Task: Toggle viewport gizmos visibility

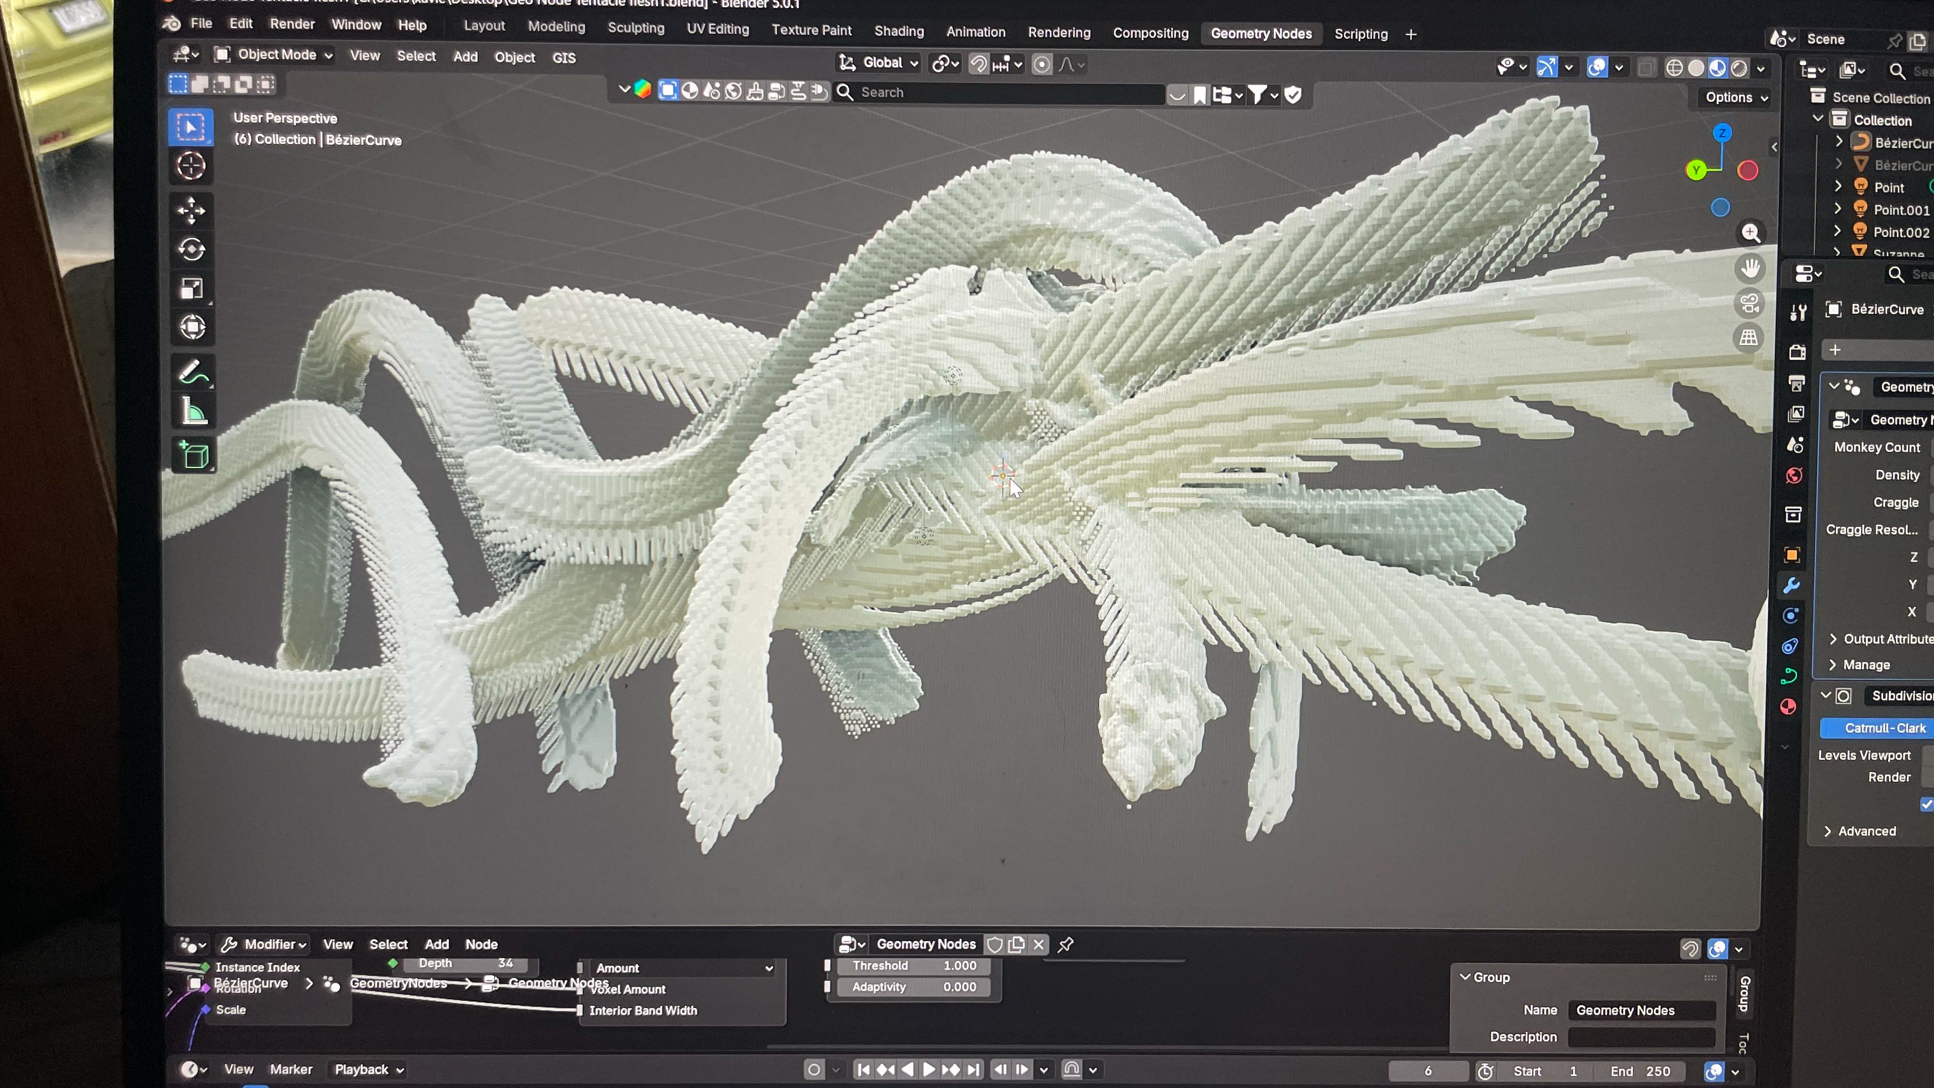Action: pyautogui.click(x=1547, y=67)
